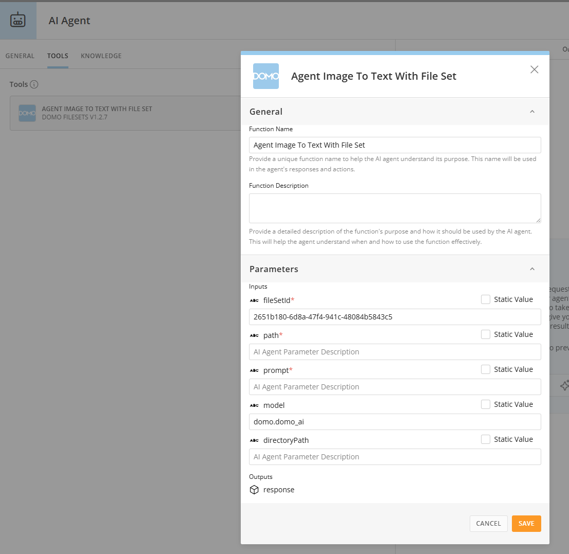Toggle Static Value checkbox for model

pyautogui.click(x=486, y=404)
